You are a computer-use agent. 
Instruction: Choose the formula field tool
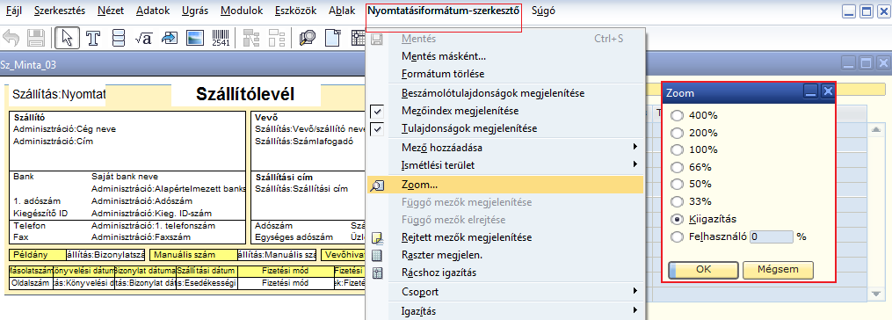(x=143, y=39)
